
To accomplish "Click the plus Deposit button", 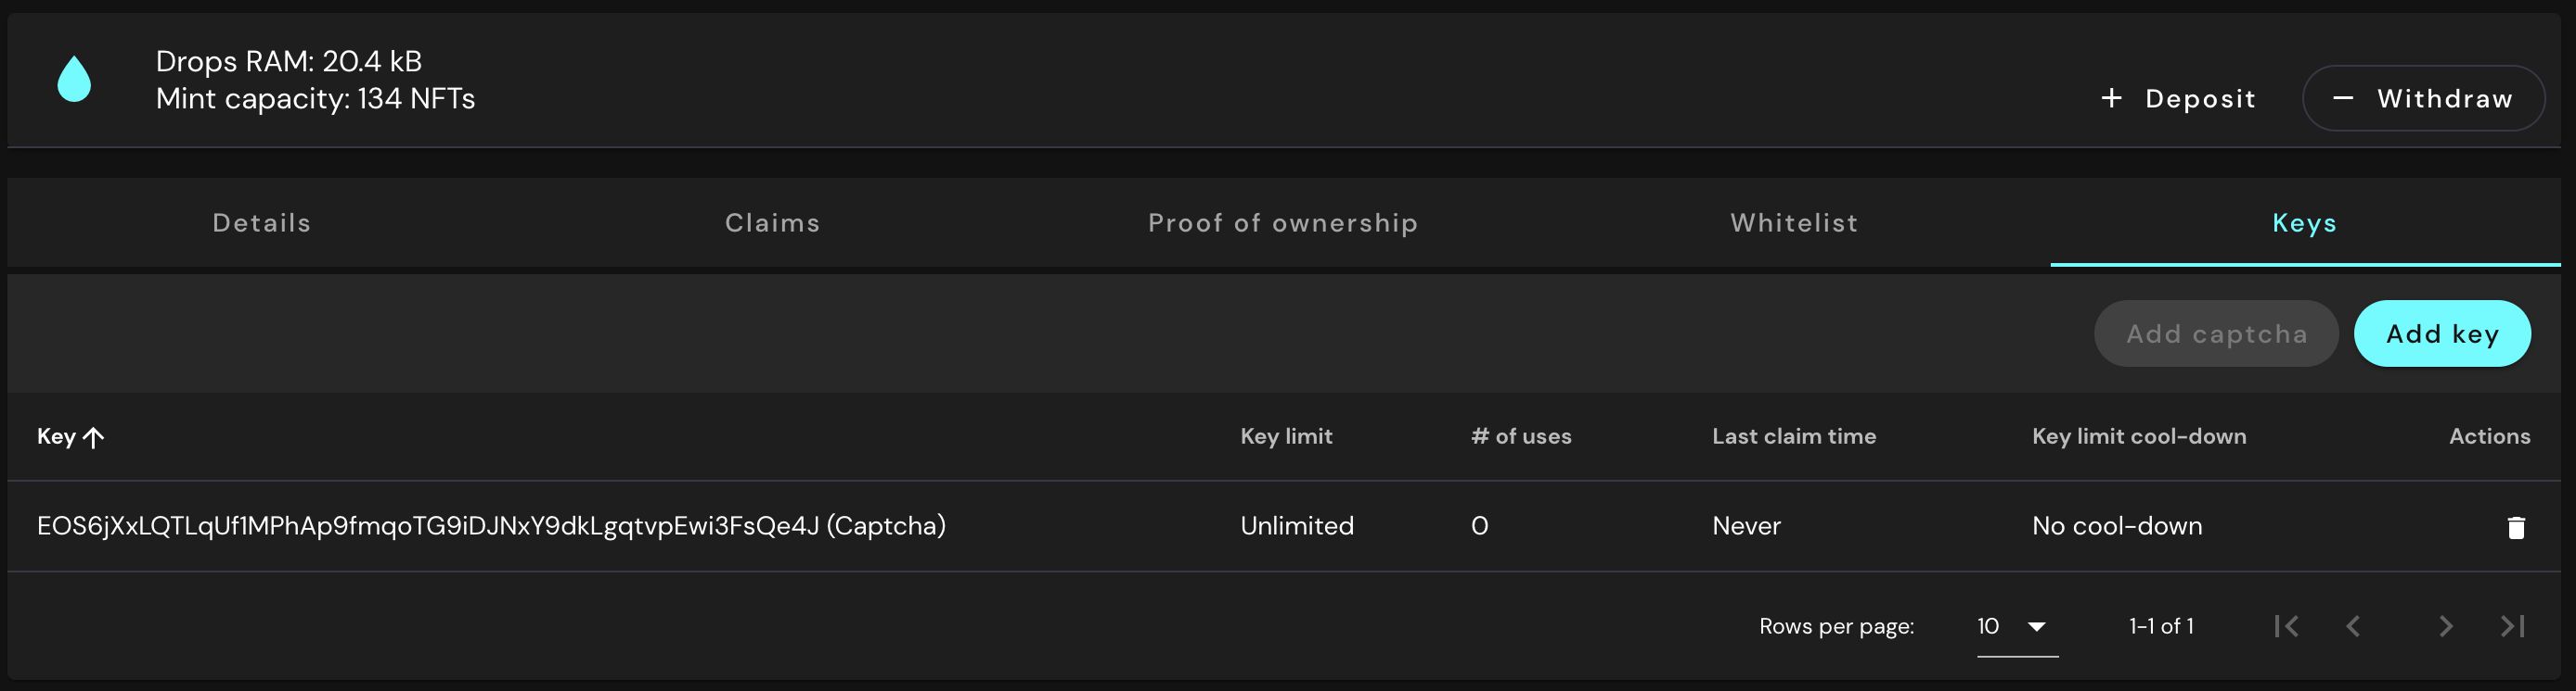I will click(2178, 98).
